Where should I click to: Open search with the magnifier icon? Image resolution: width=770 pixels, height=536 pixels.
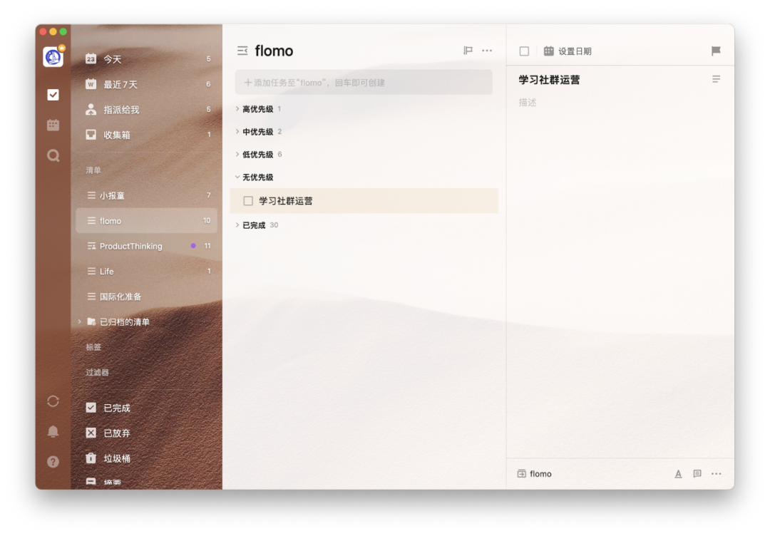53,155
